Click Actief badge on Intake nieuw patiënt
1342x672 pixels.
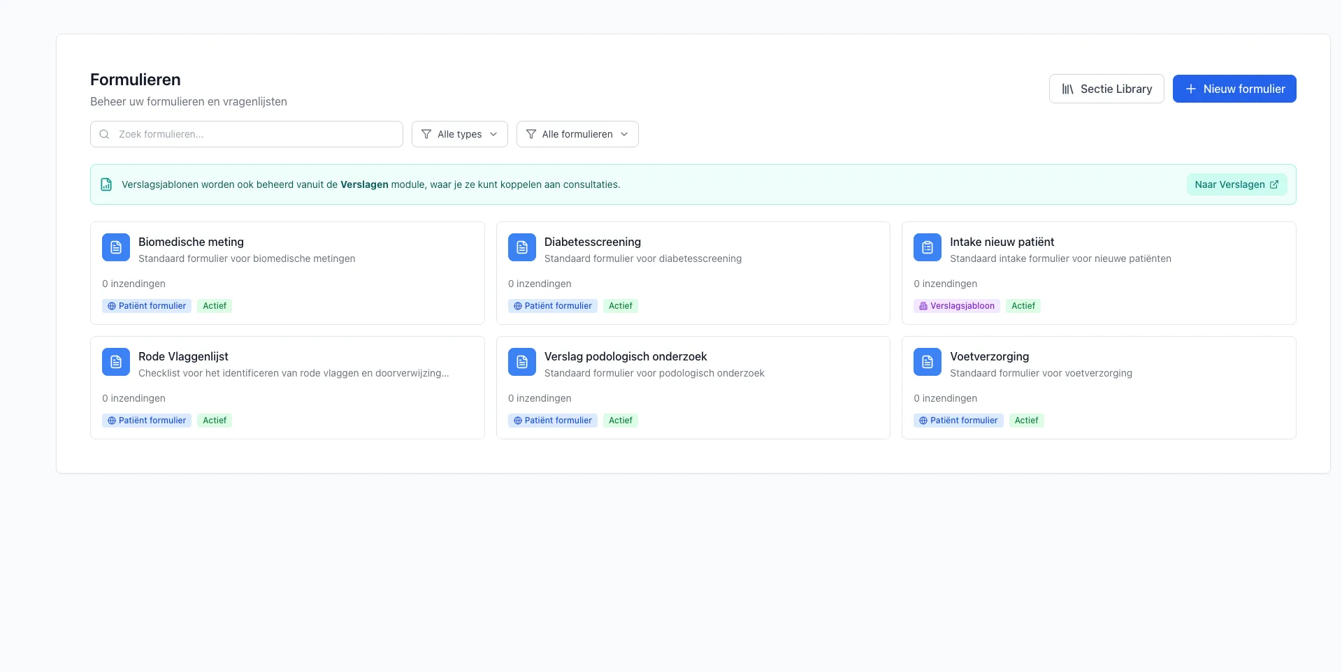pyautogui.click(x=1023, y=306)
